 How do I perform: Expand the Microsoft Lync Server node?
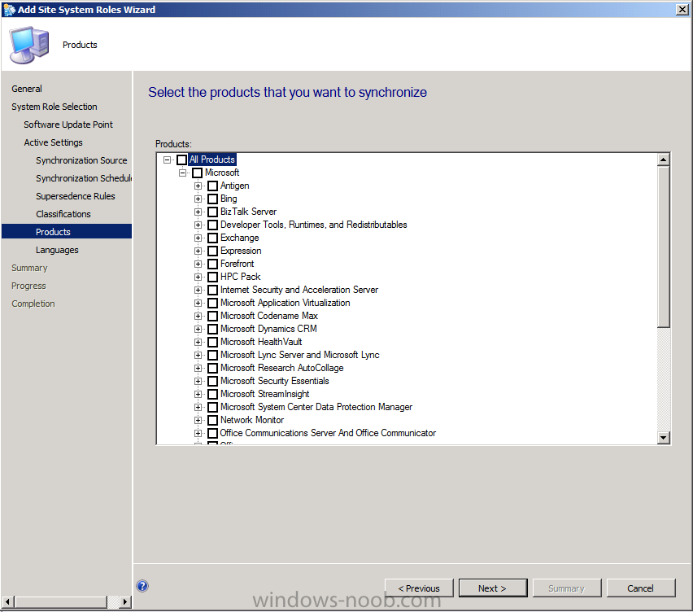[198, 355]
